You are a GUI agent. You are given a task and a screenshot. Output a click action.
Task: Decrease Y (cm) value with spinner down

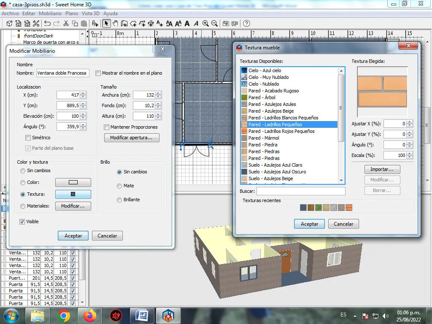(x=83, y=108)
